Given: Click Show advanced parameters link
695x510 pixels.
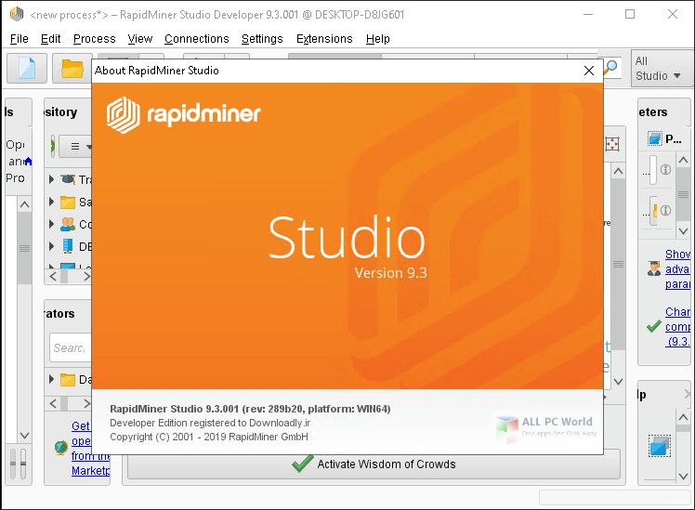Looking at the screenshot, I should 677,269.
